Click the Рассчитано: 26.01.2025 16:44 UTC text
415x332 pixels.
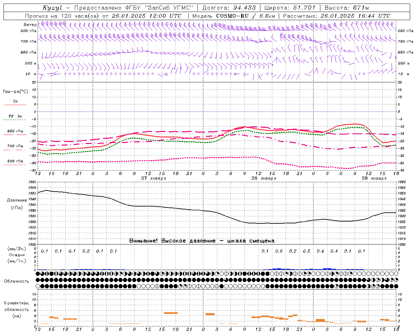(x=337, y=16)
